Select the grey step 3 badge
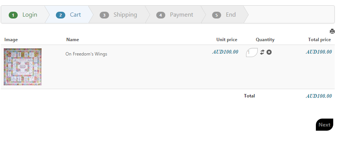Image resolution: width=357 pixels, height=142 pixels. 104,15
